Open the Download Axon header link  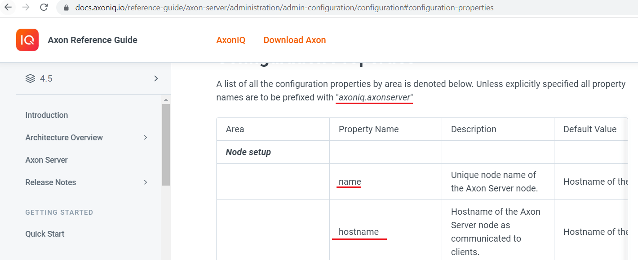point(295,40)
